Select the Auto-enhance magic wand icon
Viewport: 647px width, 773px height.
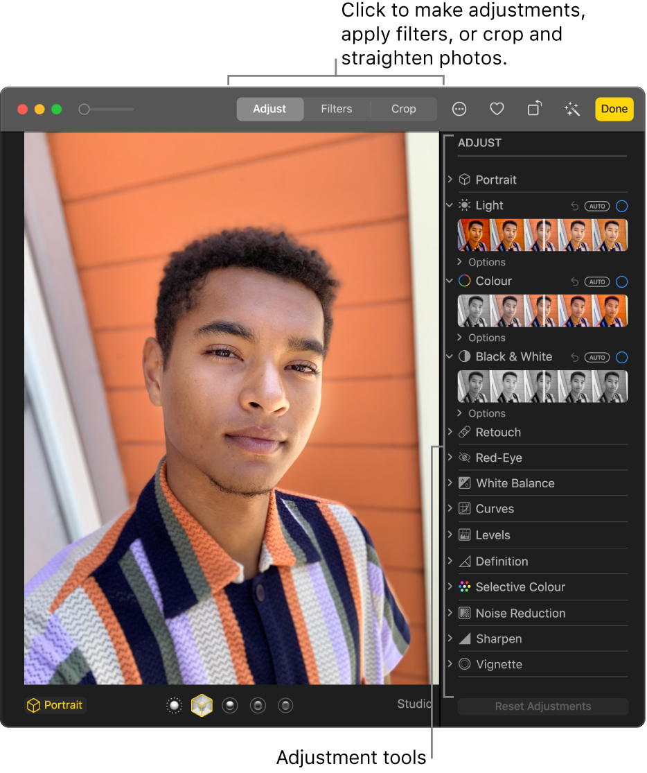coord(571,109)
